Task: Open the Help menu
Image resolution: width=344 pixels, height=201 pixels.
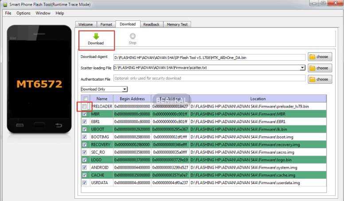Action: pyautogui.click(x=60, y=13)
